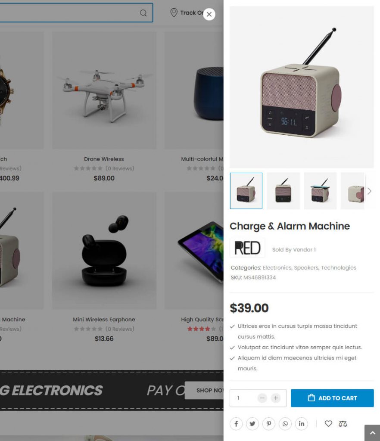Select the third thumbnail with blue top

point(320,191)
